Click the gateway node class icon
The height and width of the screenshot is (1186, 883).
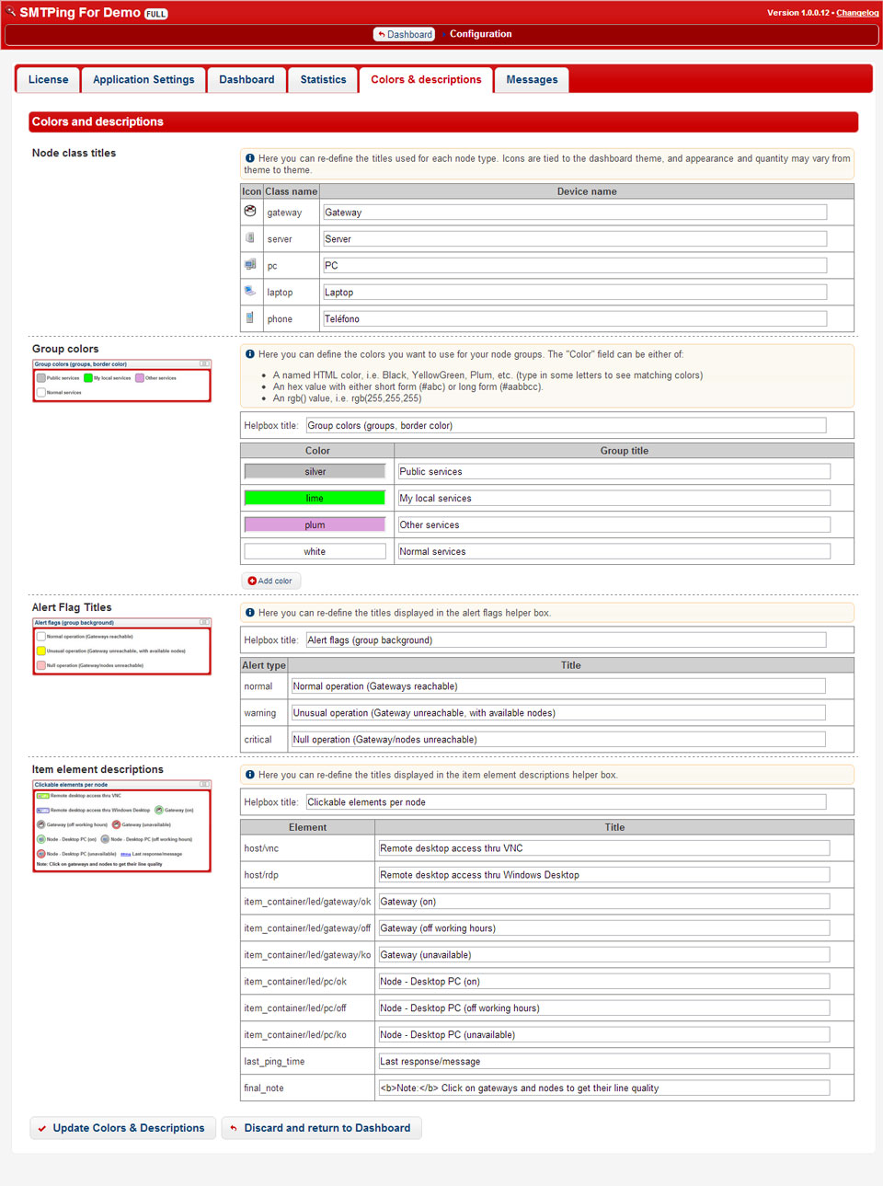[x=249, y=211]
